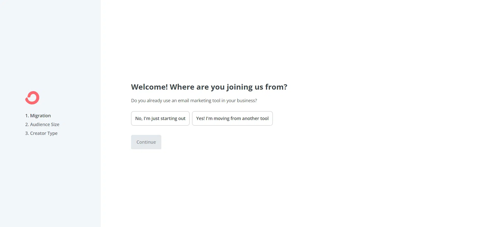
Task: Click the red ConvertKit circular logo
Action: (x=32, y=98)
